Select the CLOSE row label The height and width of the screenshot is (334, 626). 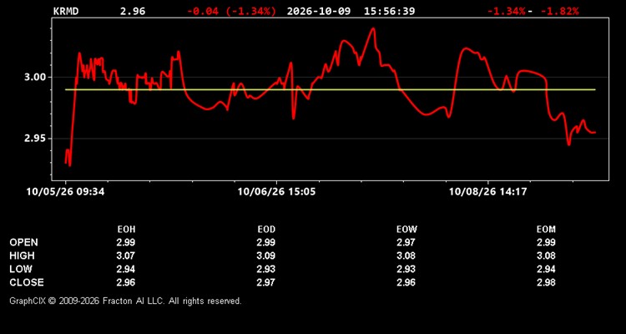[x=27, y=282]
